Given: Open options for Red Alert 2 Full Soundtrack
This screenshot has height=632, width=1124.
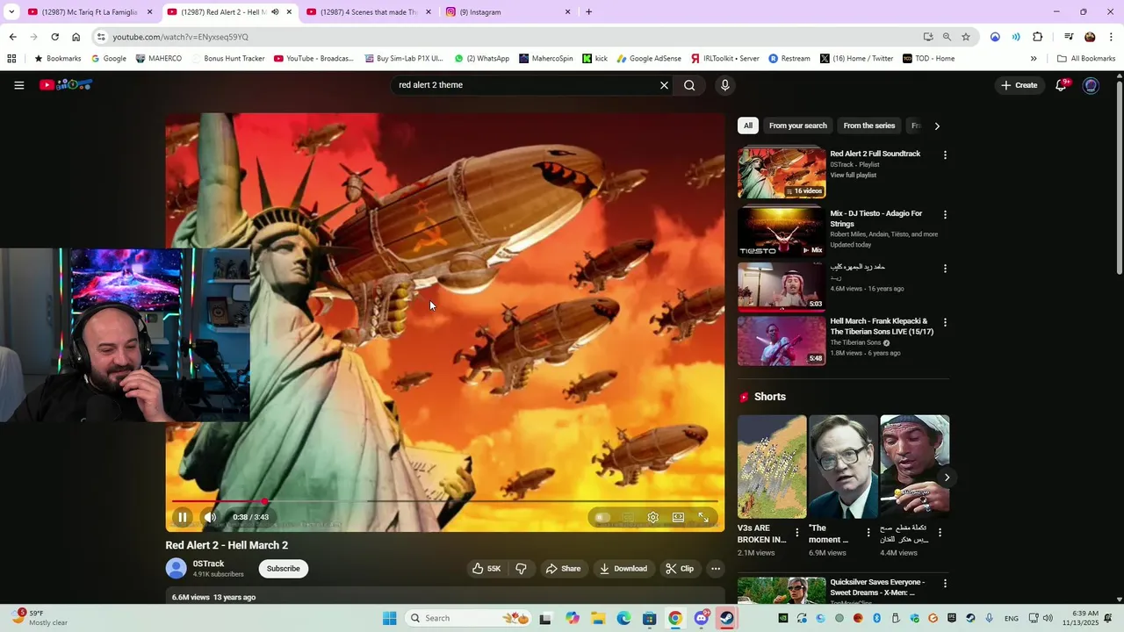Looking at the screenshot, I should pyautogui.click(x=945, y=154).
